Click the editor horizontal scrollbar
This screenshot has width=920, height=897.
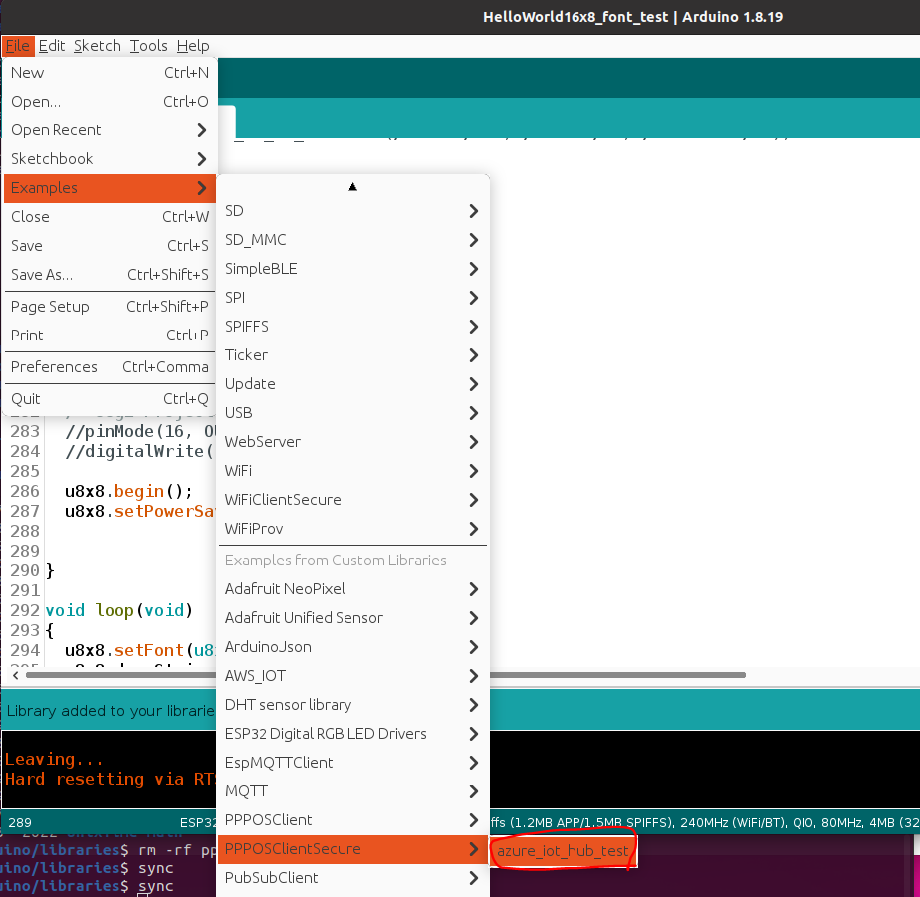pyautogui.click(x=617, y=675)
